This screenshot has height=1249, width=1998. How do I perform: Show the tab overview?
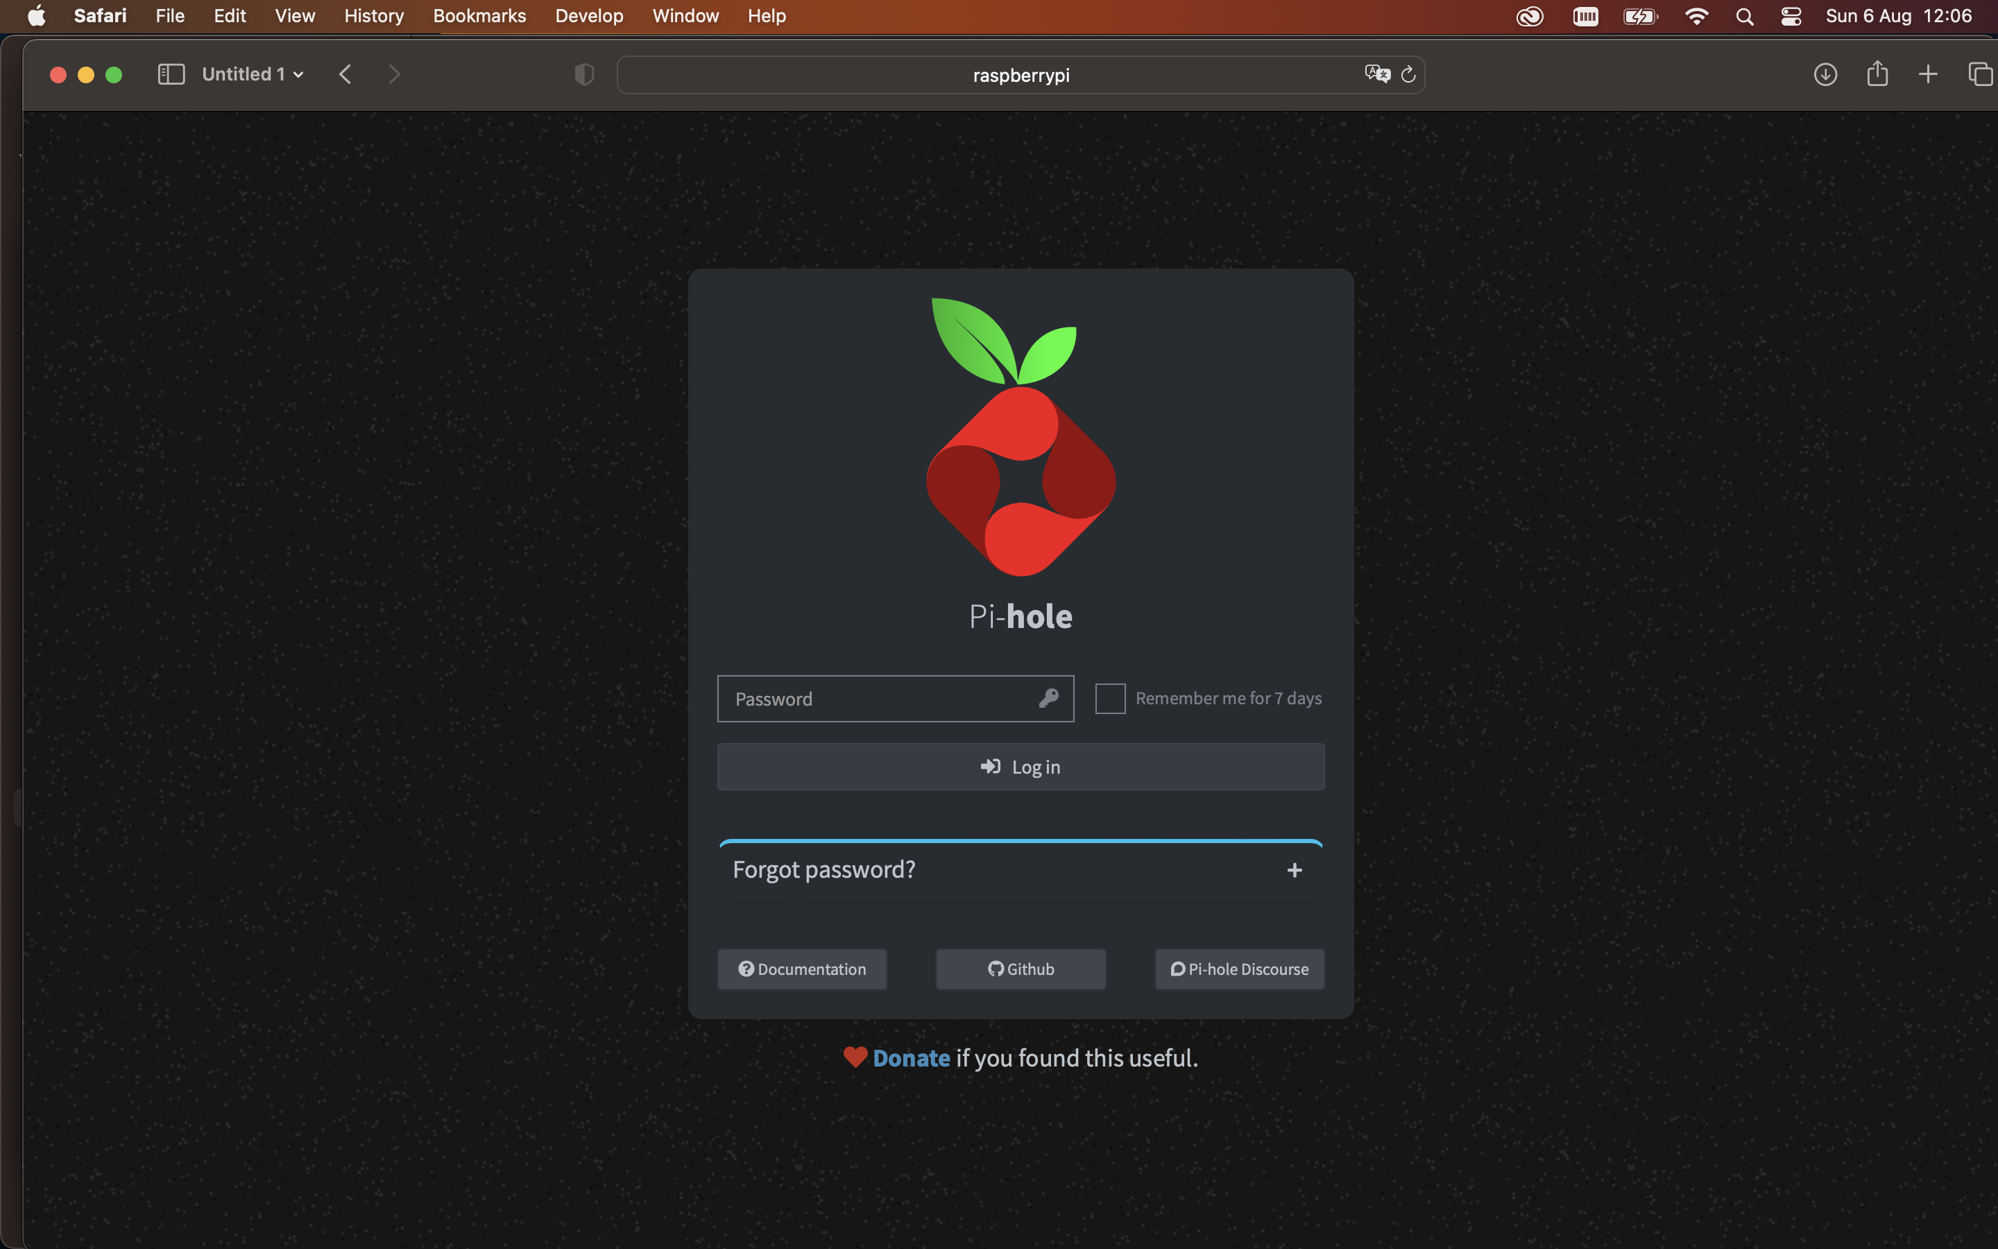1981,74
